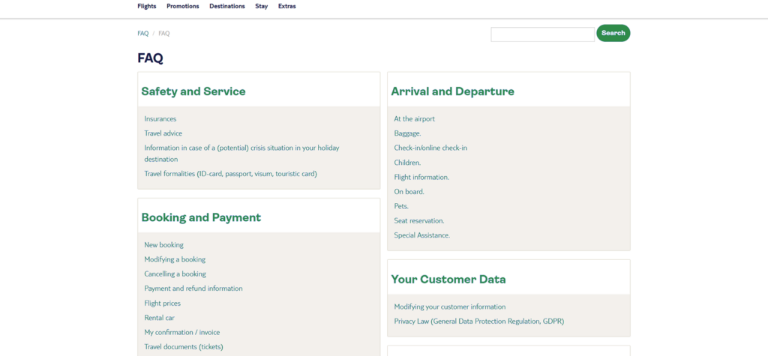This screenshot has width=768, height=356.
Task: Open Payment and refund information link
Action: point(193,289)
